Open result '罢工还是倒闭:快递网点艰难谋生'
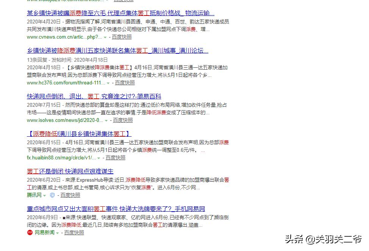The image size is (369, 251). 70,171
